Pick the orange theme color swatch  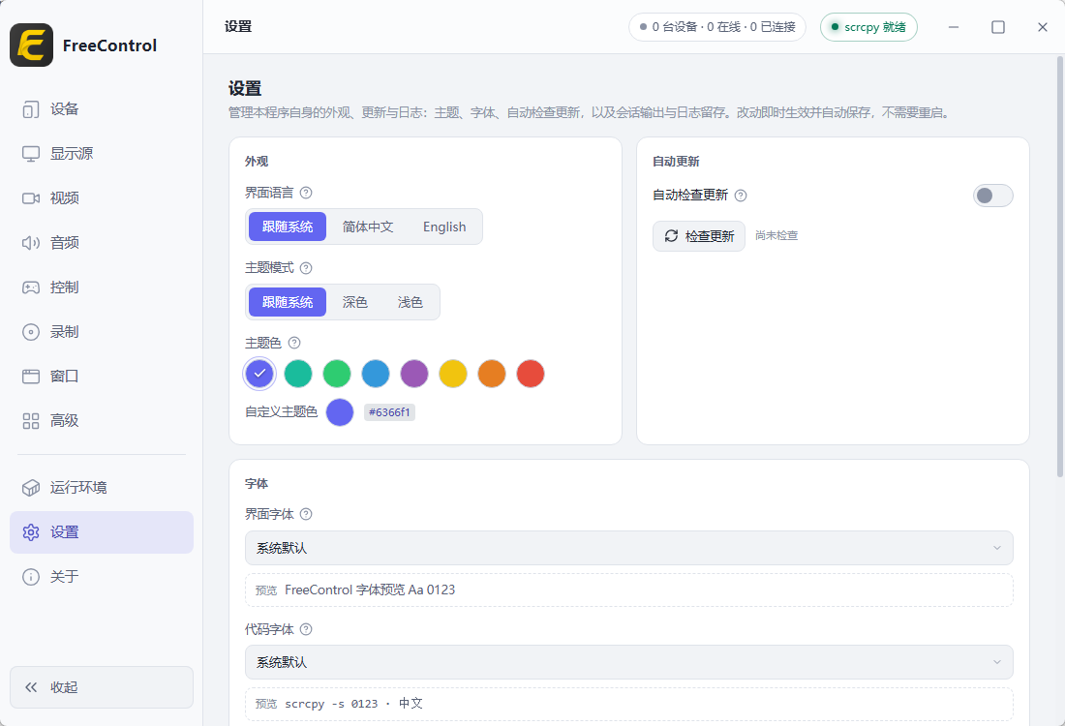point(492,374)
